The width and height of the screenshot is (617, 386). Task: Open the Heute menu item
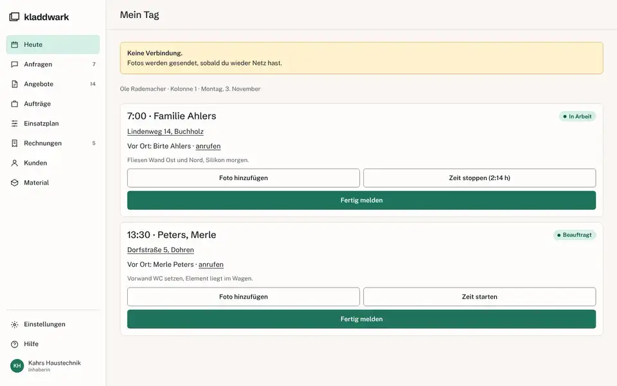pyautogui.click(x=53, y=44)
